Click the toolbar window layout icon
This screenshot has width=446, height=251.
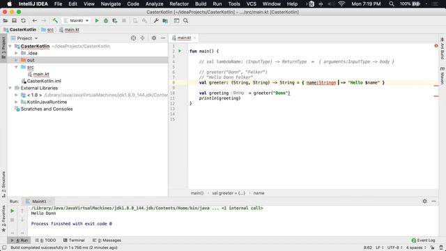(x=176, y=20)
